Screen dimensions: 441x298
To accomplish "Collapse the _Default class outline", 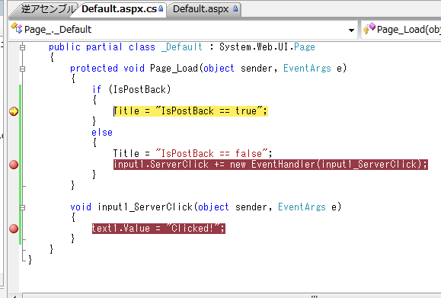I will click(23, 47).
